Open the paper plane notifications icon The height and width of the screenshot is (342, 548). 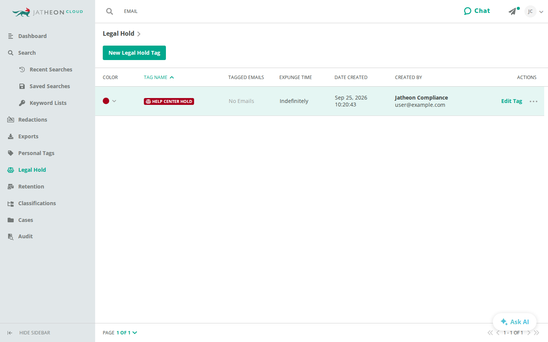click(x=513, y=11)
